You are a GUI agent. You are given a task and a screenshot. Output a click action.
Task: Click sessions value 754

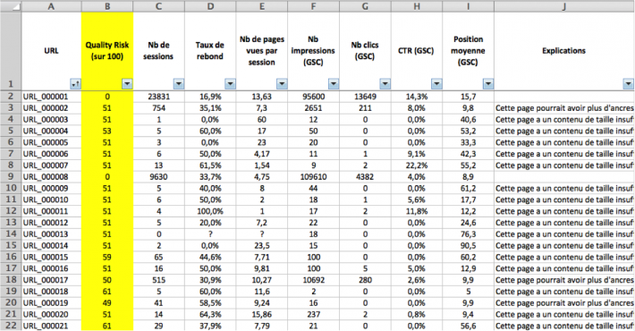point(159,107)
